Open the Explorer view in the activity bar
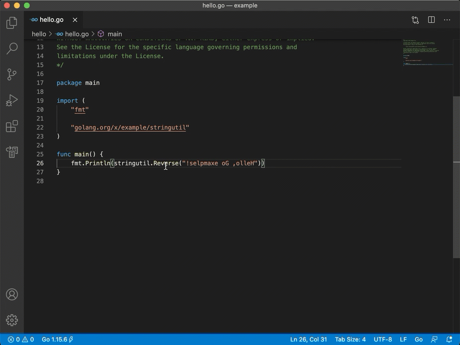460x345 pixels. coord(12,22)
